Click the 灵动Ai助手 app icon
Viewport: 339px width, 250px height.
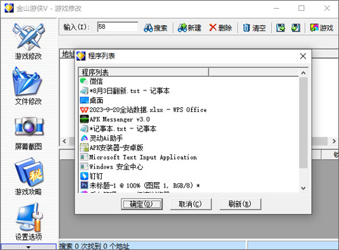point(84,138)
